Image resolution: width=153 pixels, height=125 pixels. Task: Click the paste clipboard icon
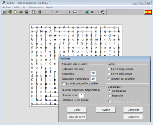coord(57,12)
